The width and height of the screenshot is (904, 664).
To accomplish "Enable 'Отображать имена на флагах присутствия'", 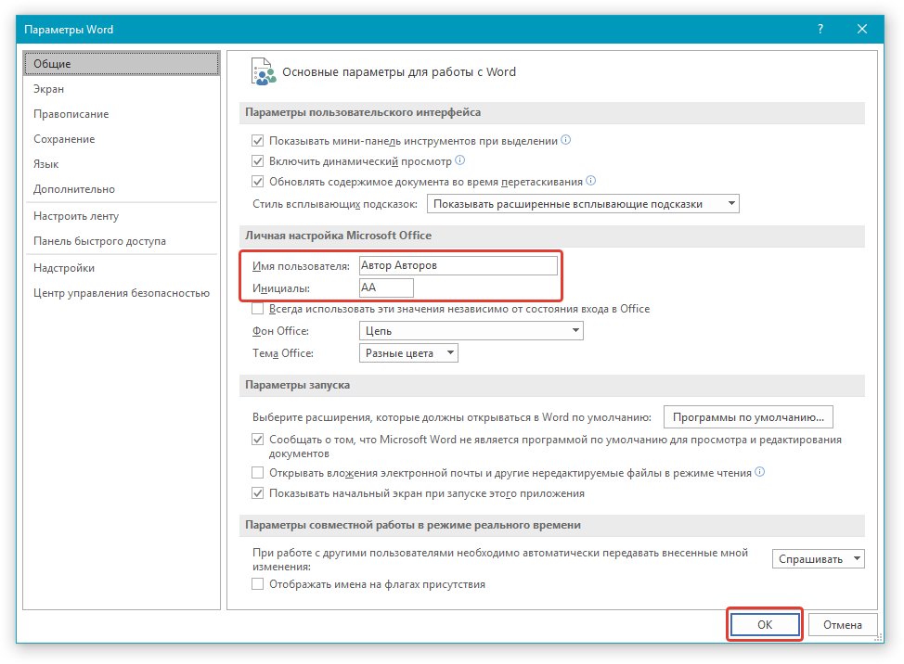I will click(x=258, y=584).
